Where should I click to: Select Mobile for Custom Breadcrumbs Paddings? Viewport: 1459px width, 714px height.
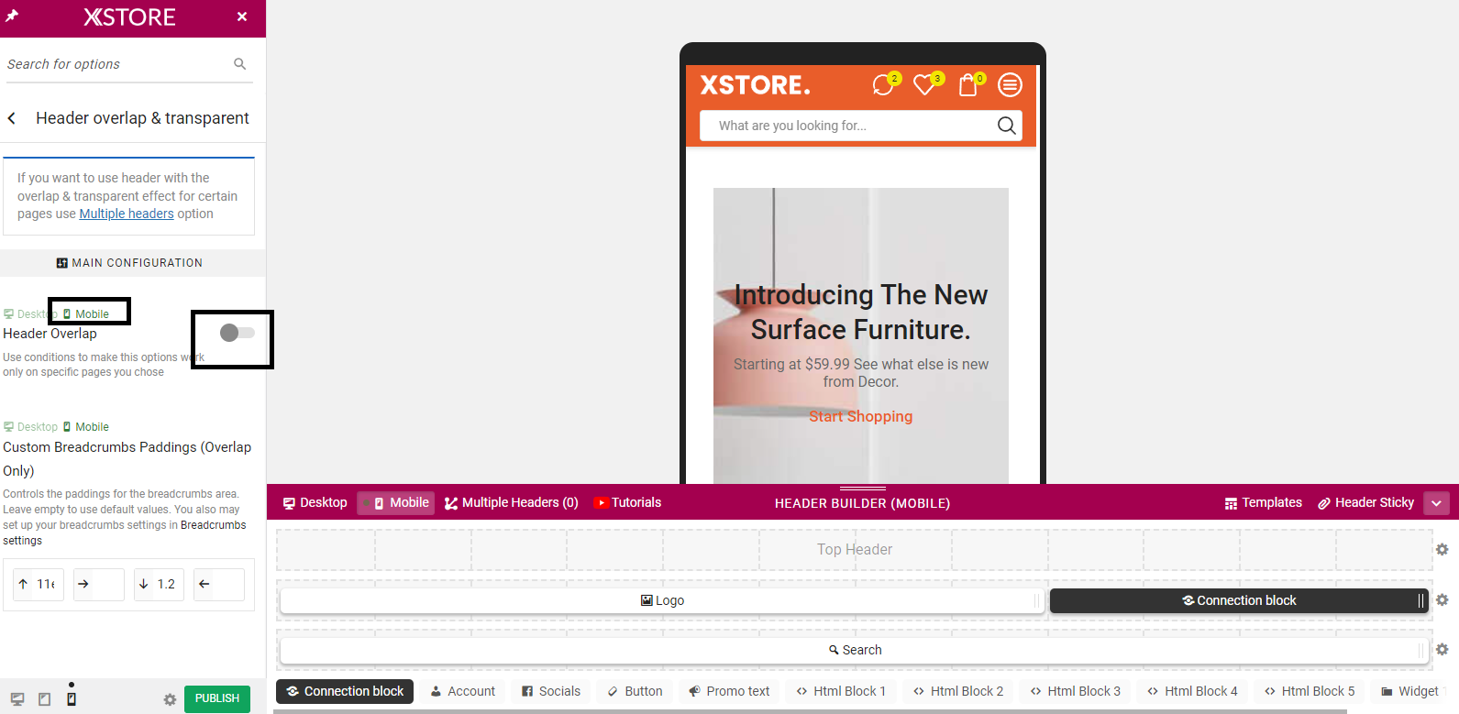point(86,427)
